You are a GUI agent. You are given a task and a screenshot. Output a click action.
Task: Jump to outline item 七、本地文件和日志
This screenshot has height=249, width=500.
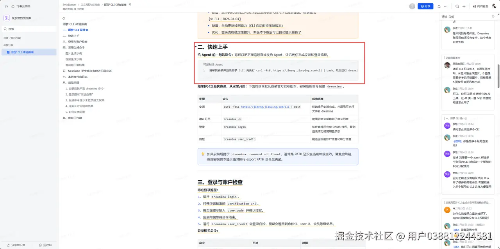click(75, 77)
